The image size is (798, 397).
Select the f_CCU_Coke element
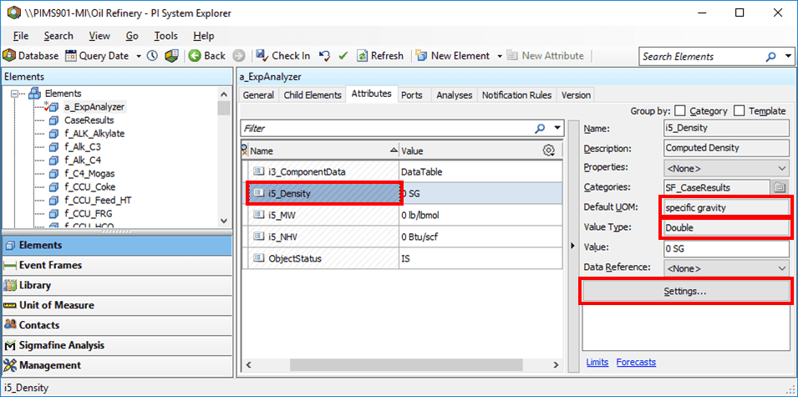coord(89,186)
